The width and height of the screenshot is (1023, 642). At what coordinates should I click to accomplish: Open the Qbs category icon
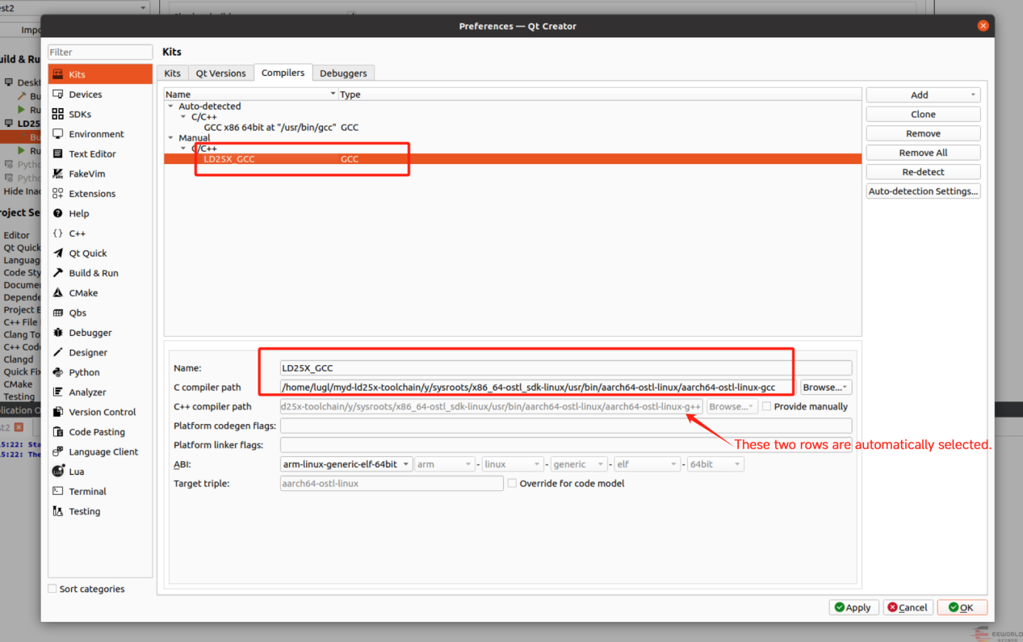(58, 313)
